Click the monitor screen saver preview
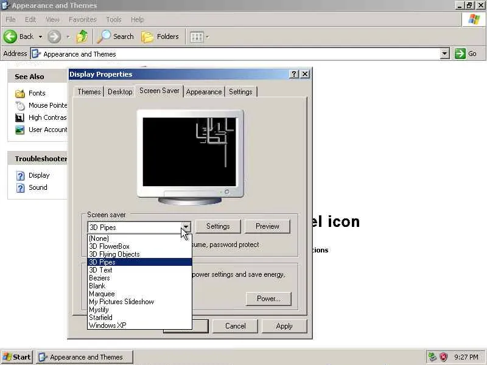 pos(189,151)
